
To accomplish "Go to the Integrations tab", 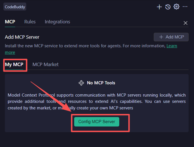I will click(57, 22).
